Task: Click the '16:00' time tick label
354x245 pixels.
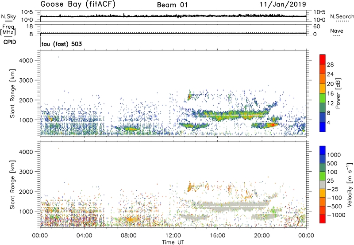Action: (x=217, y=236)
